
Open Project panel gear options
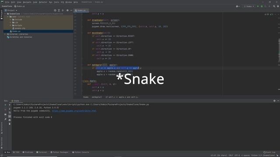tap(67, 10)
